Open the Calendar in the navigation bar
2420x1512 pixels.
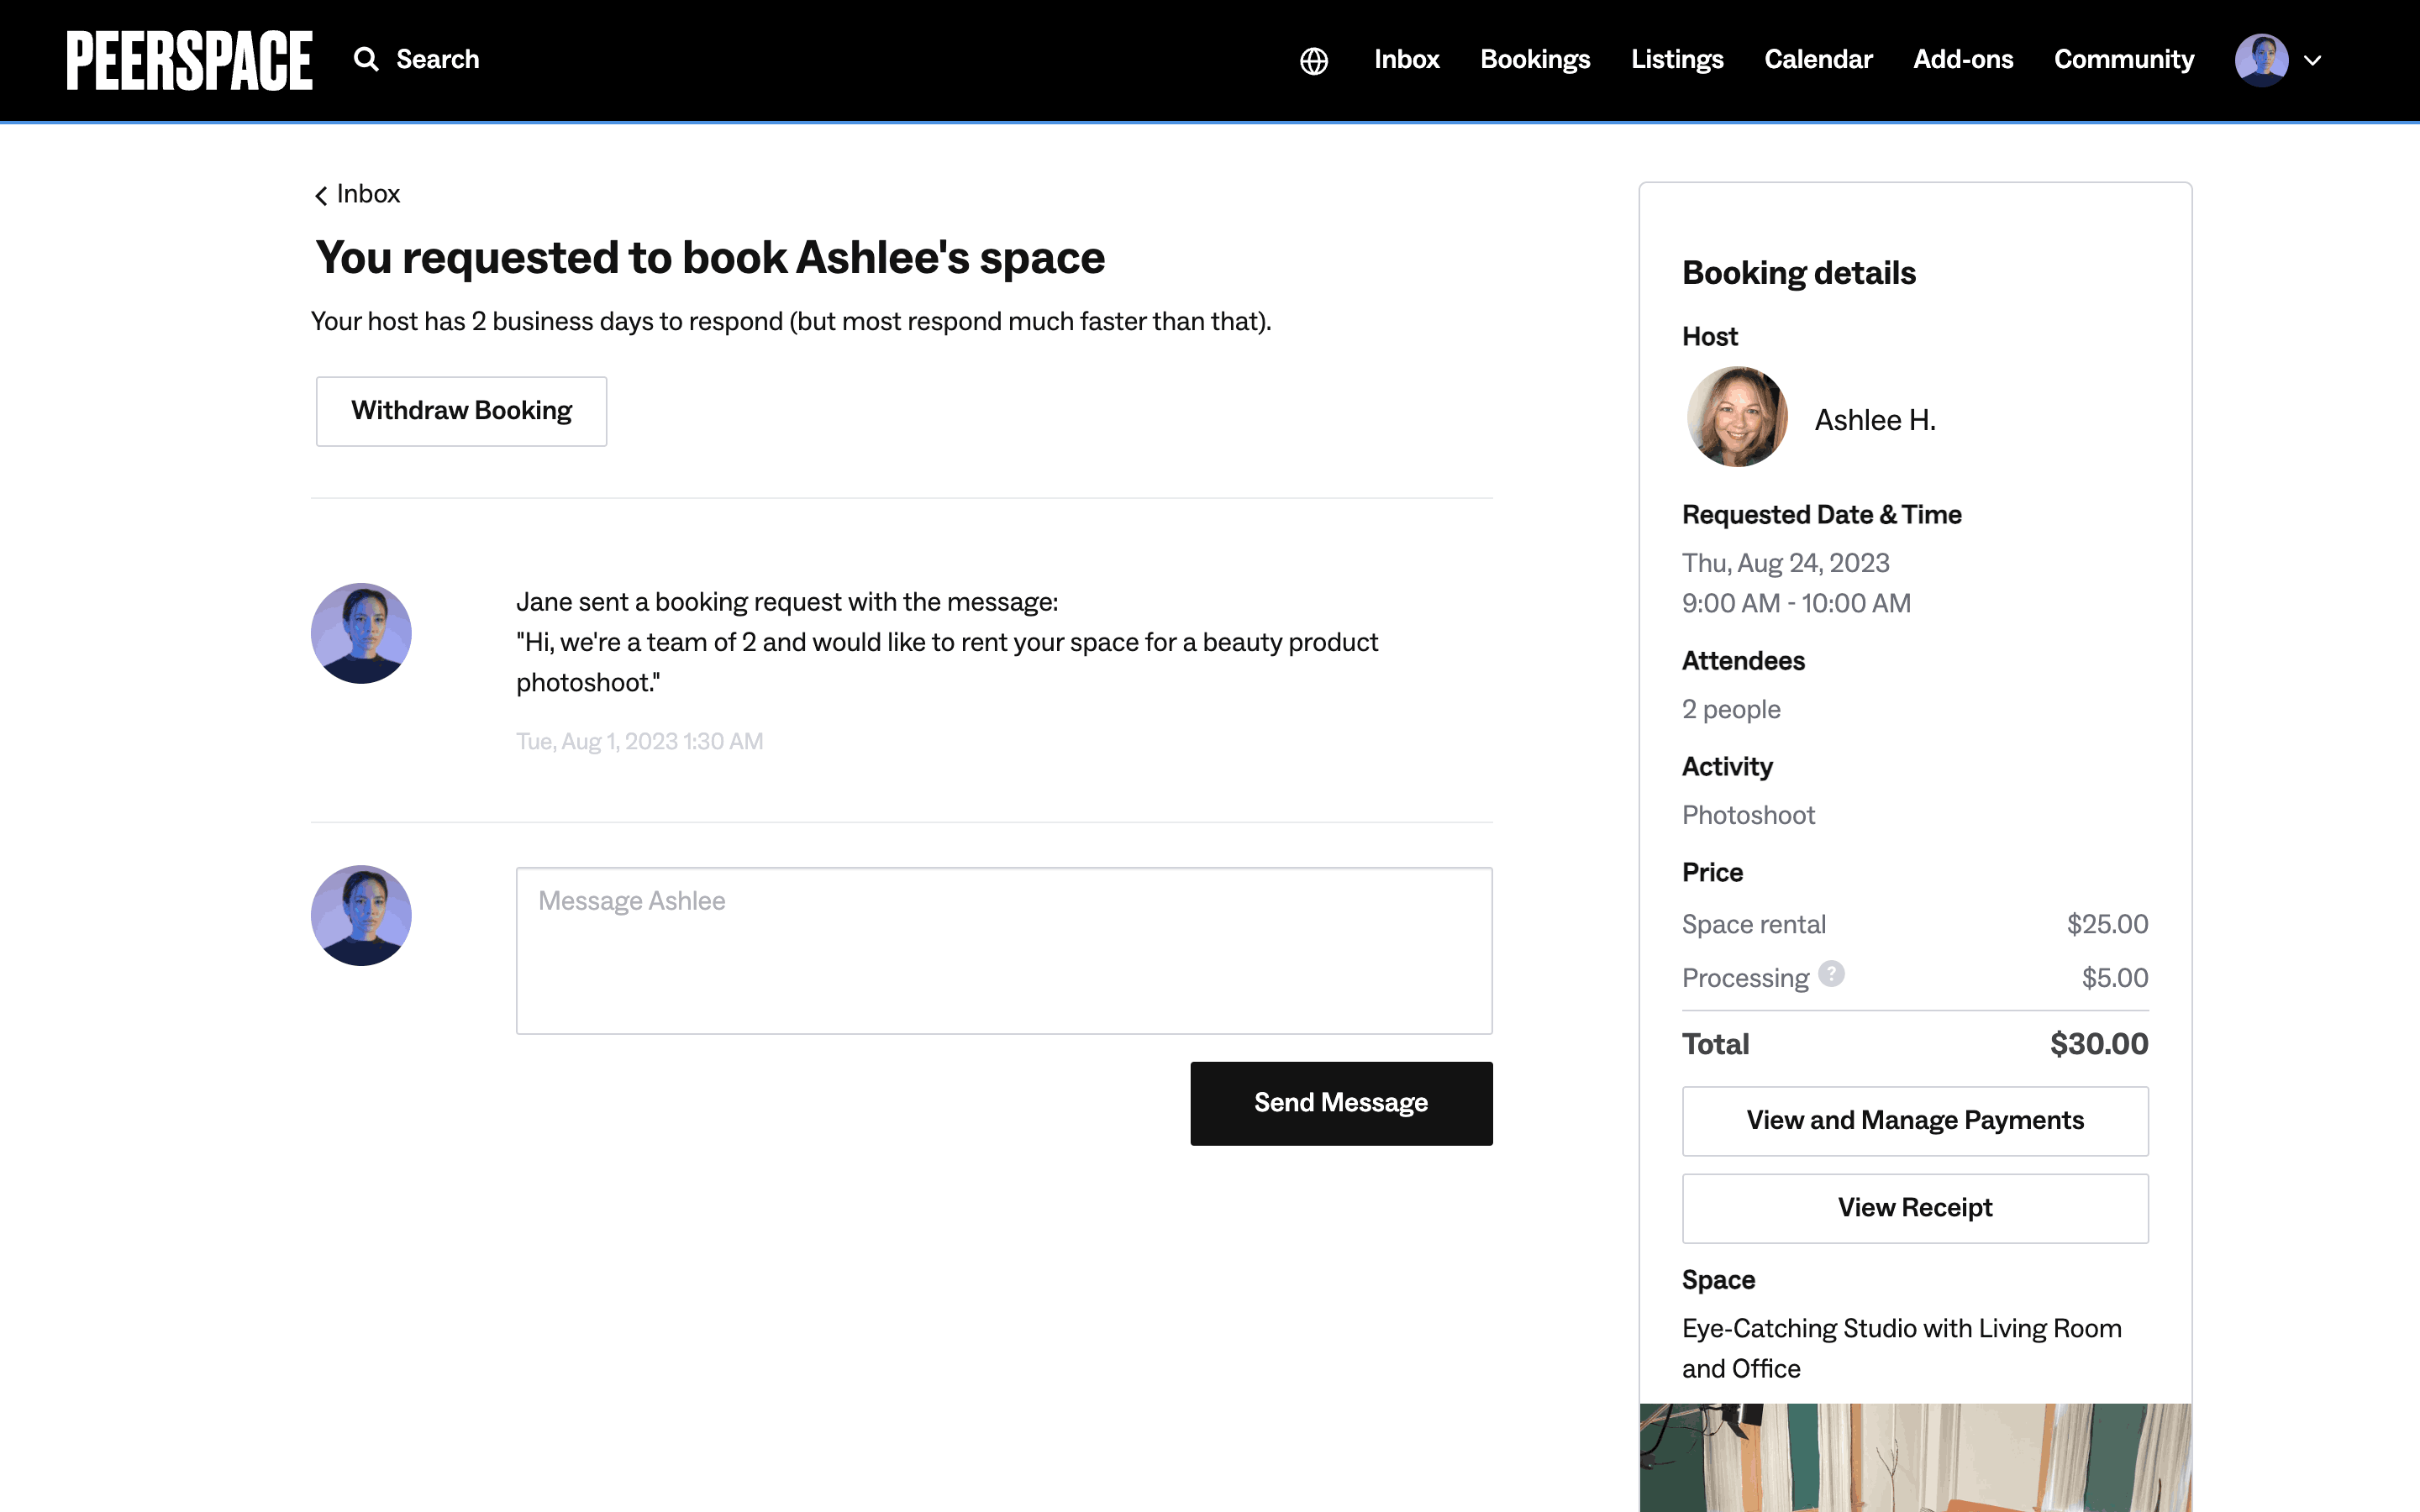tap(1818, 60)
